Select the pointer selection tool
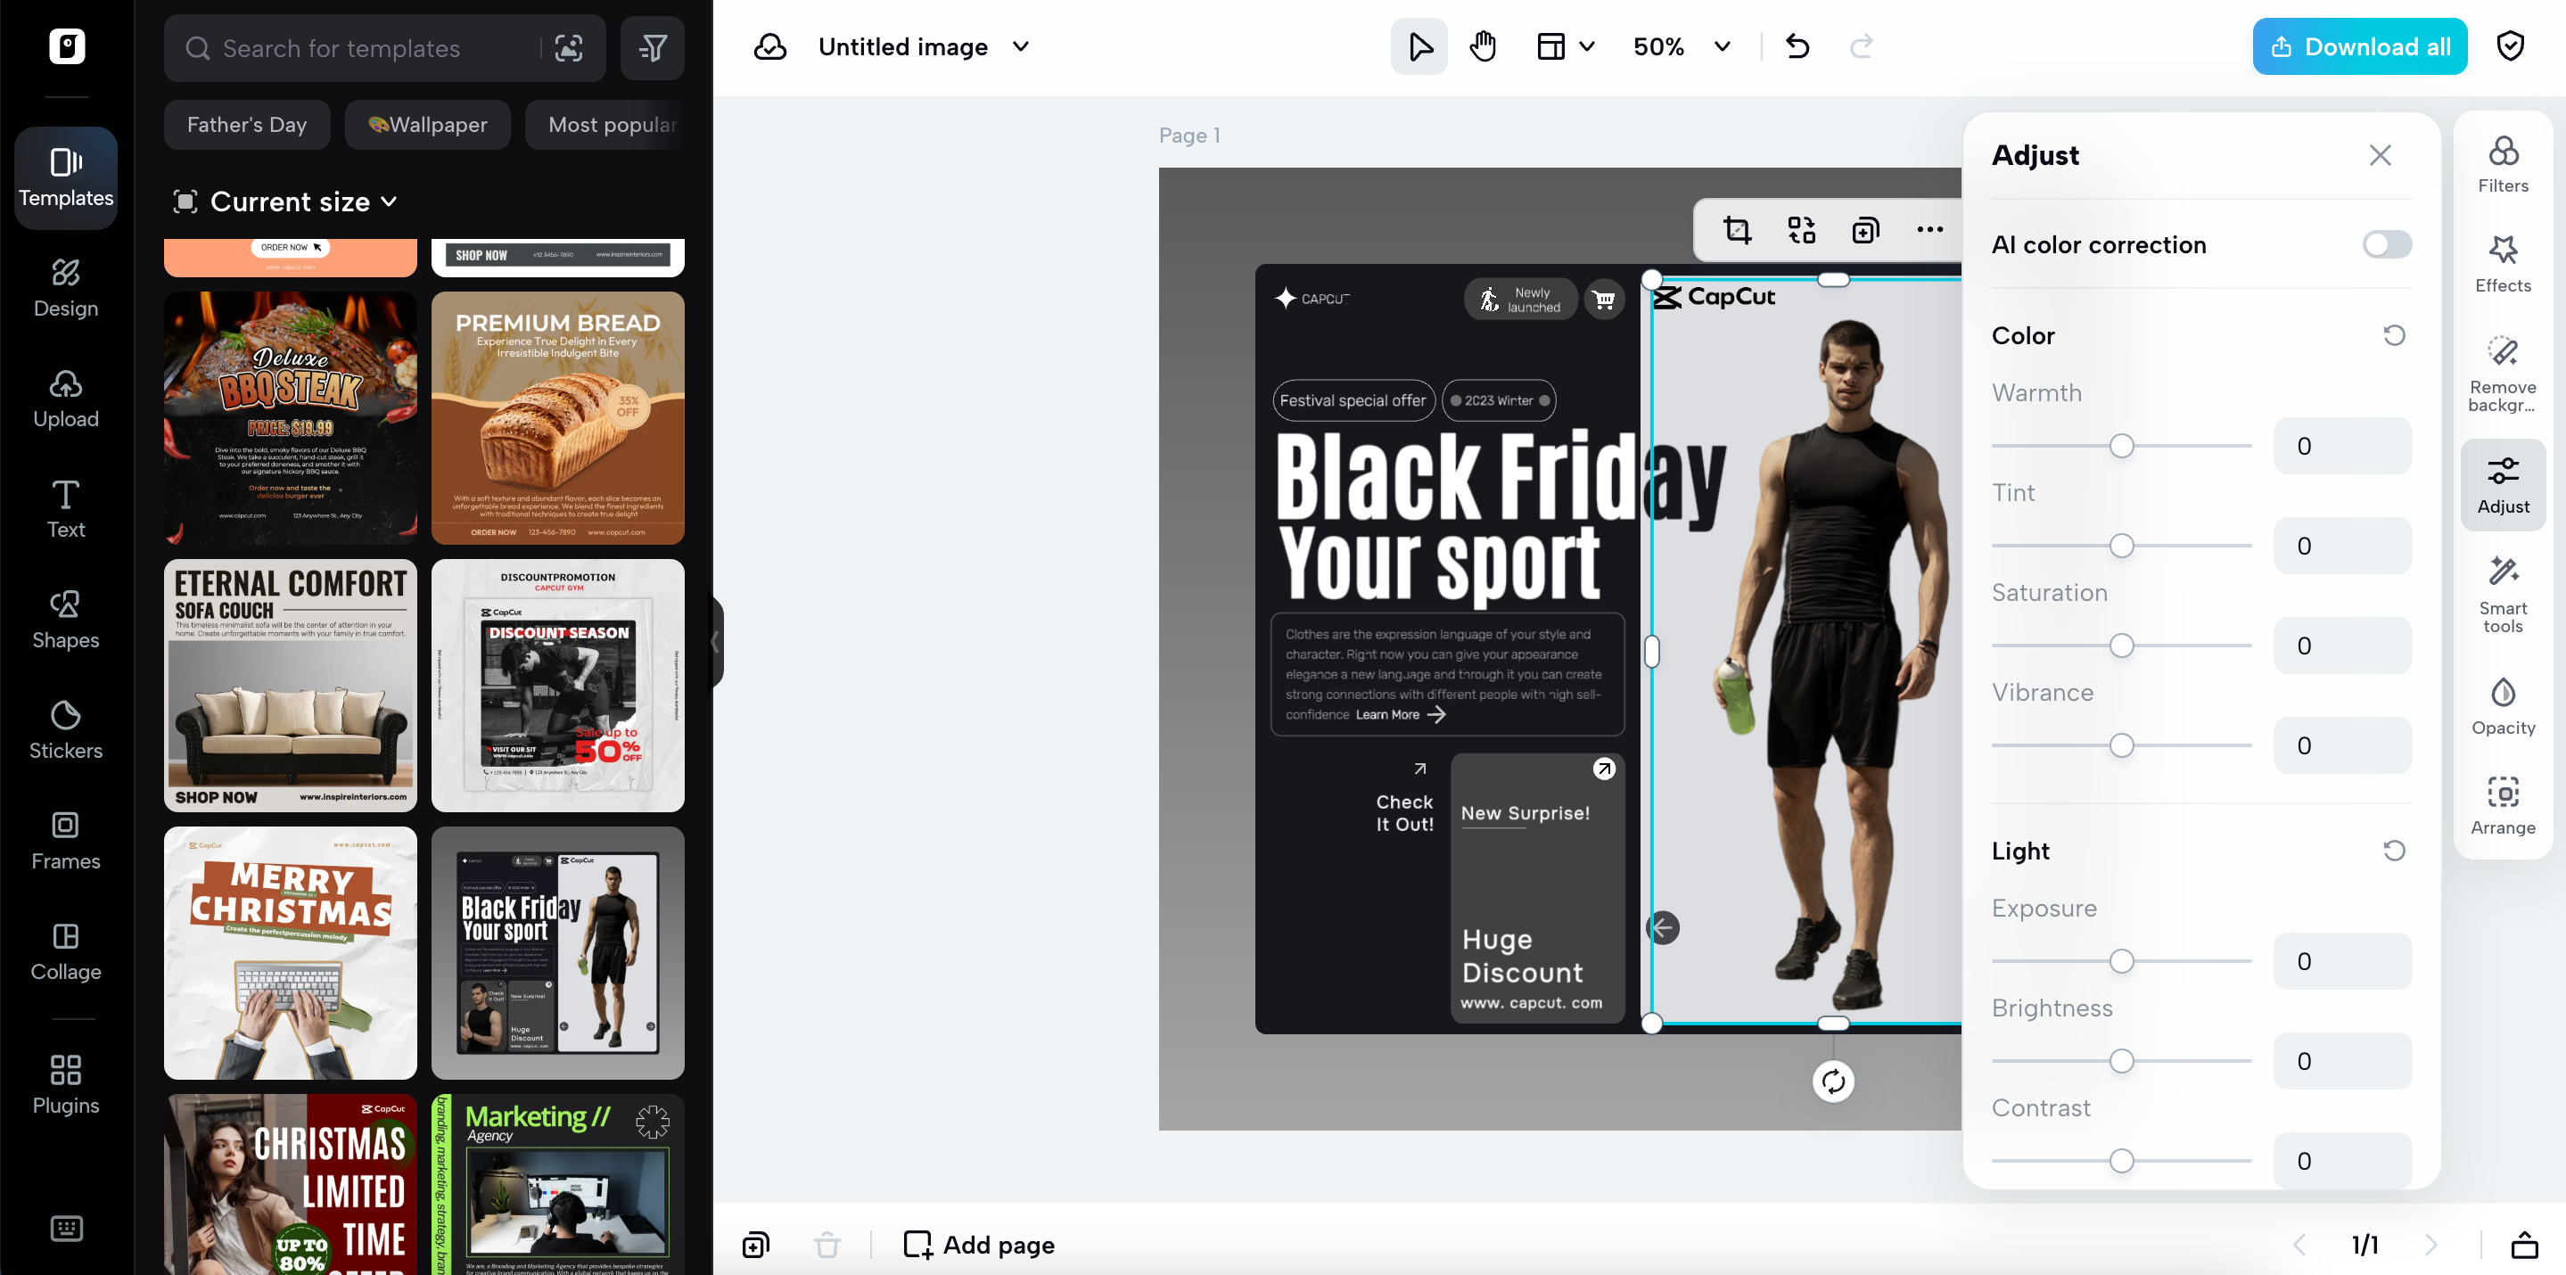The height and width of the screenshot is (1275, 2566). point(1419,47)
